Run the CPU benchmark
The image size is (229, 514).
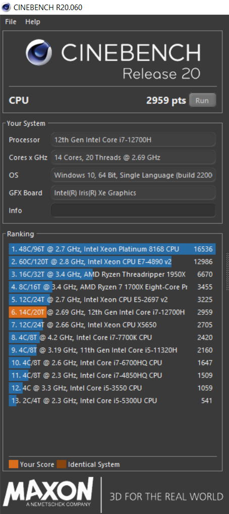click(202, 100)
